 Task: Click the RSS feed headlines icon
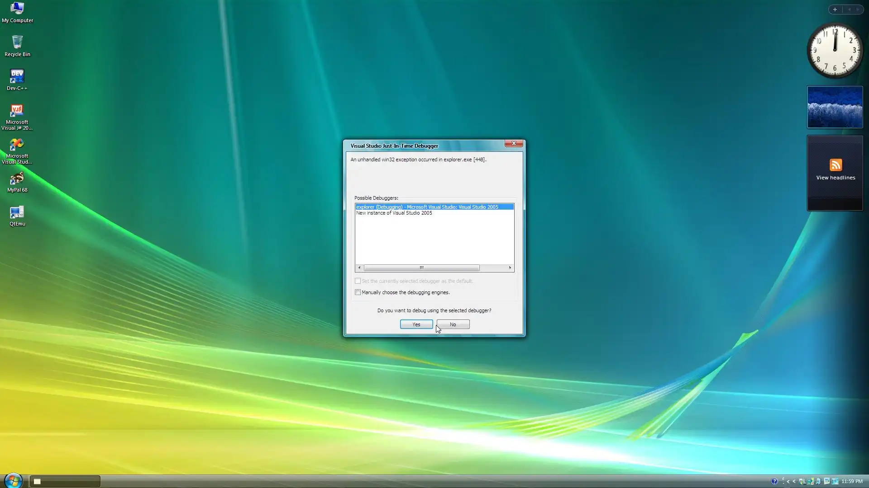tap(836, 165)
